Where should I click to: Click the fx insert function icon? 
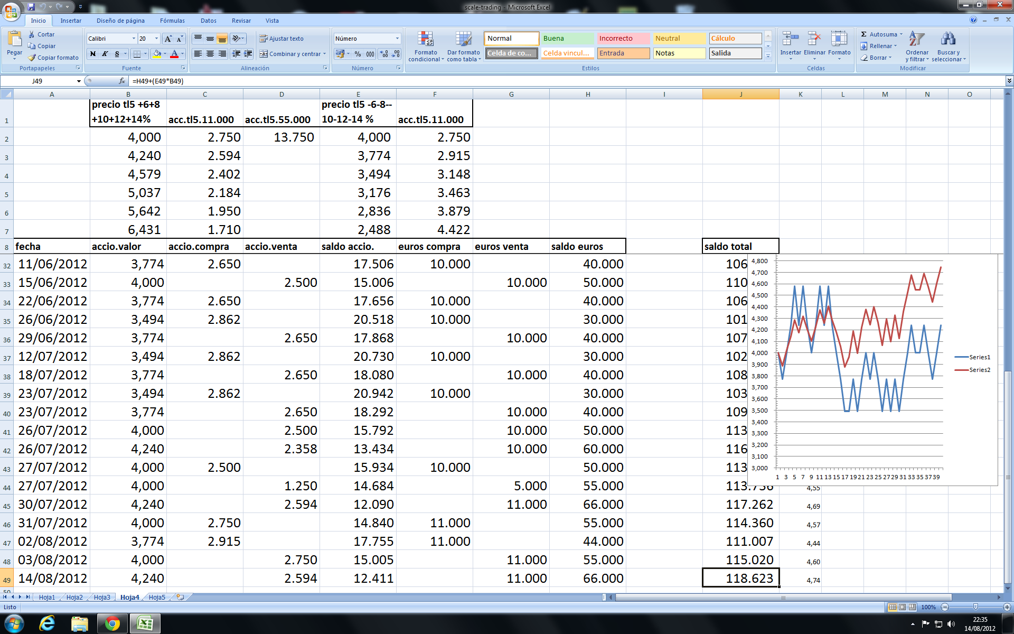coord(122,81)
